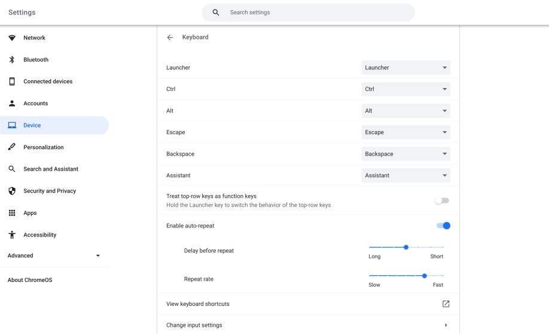549x334 pixels.
Task: Open the Assistant key mapping dropdown
Action: (406, 175)
